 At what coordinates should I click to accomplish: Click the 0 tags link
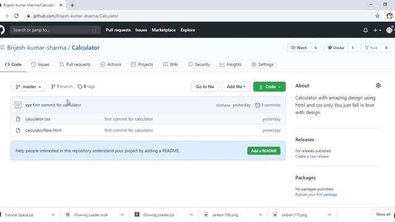86,86
